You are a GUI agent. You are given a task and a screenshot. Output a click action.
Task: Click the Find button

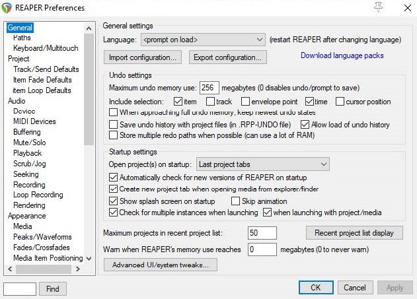point(53,289)
